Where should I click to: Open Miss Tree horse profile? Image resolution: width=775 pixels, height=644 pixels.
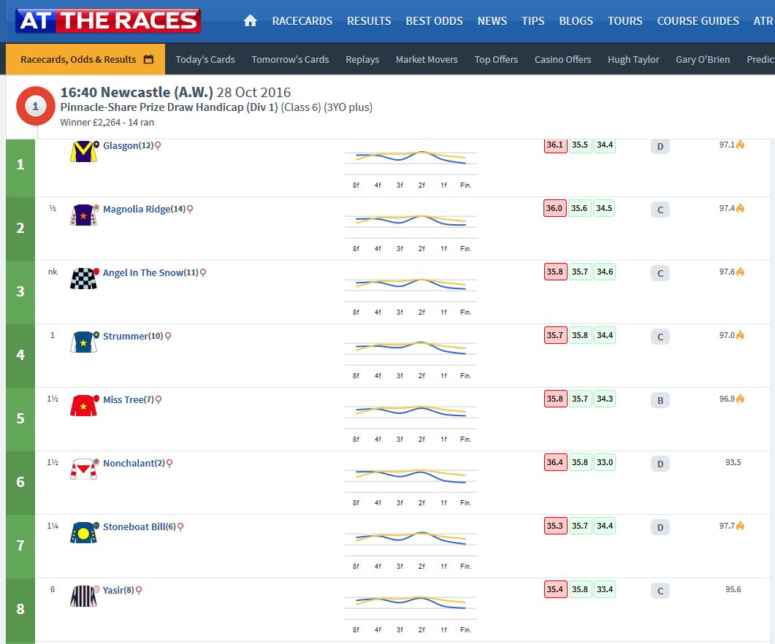pyautogui.click(x=123, y=400)
